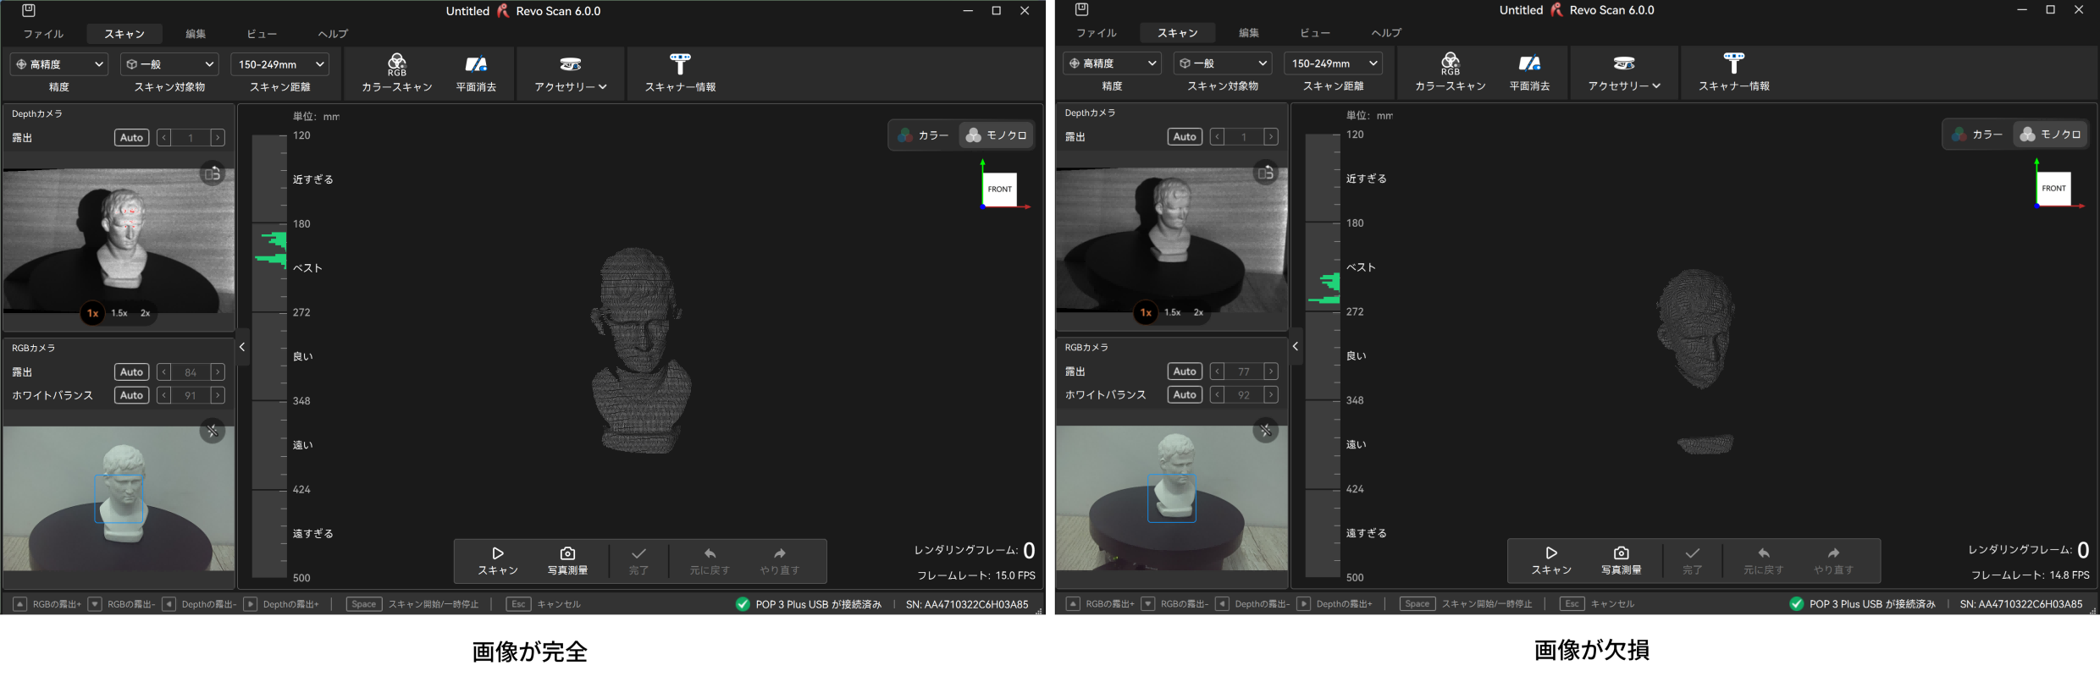Viewport: 2100px width, 693px height.
Task: Toggle Depth camera 露出 Auto in left window
Action: [131, 138]
